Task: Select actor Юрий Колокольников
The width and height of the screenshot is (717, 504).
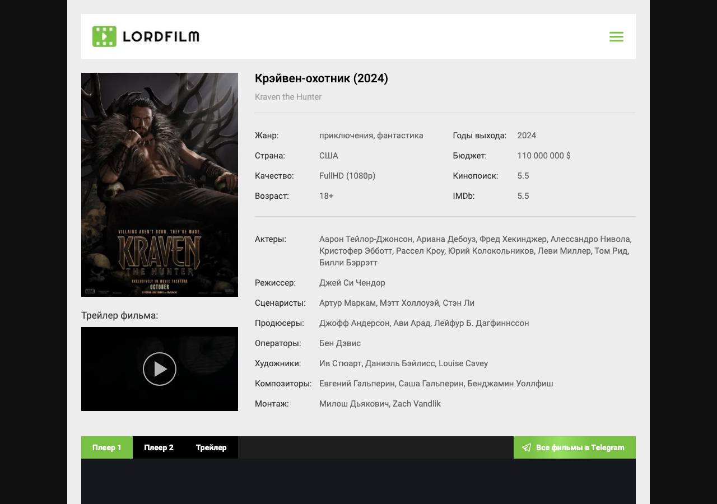Action: (491, 251)
